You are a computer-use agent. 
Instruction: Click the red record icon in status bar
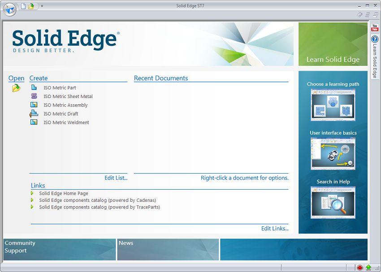click(x=360, y=268)
